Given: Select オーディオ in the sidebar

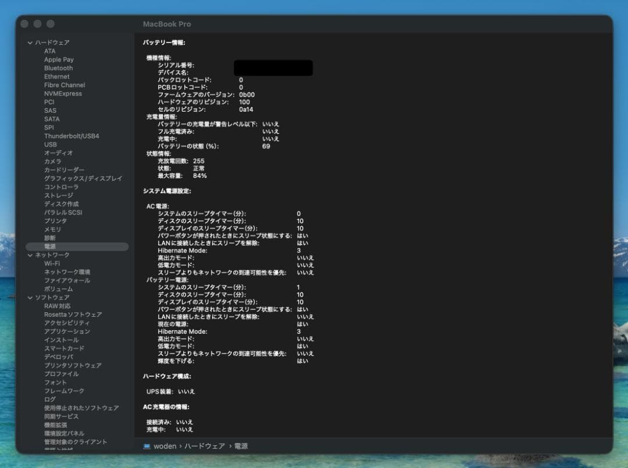Looking at the screenshot, I should coord(59,153).
